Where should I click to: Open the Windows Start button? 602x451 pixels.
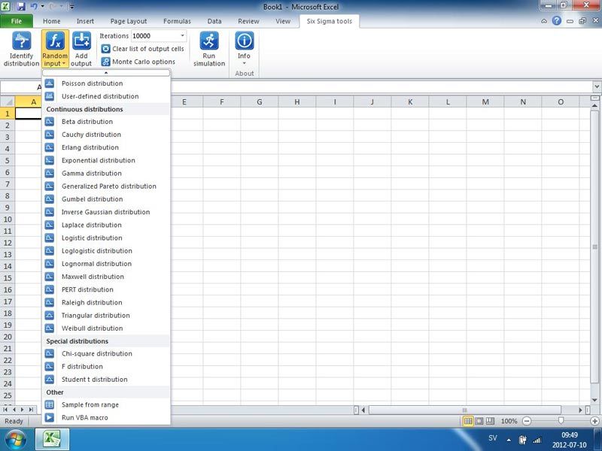[15, 439]
